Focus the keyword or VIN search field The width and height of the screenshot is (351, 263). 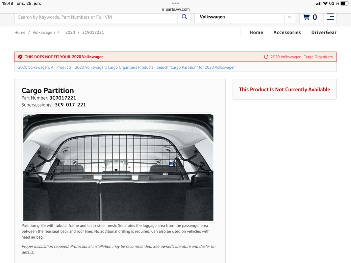tap(95, 17)
